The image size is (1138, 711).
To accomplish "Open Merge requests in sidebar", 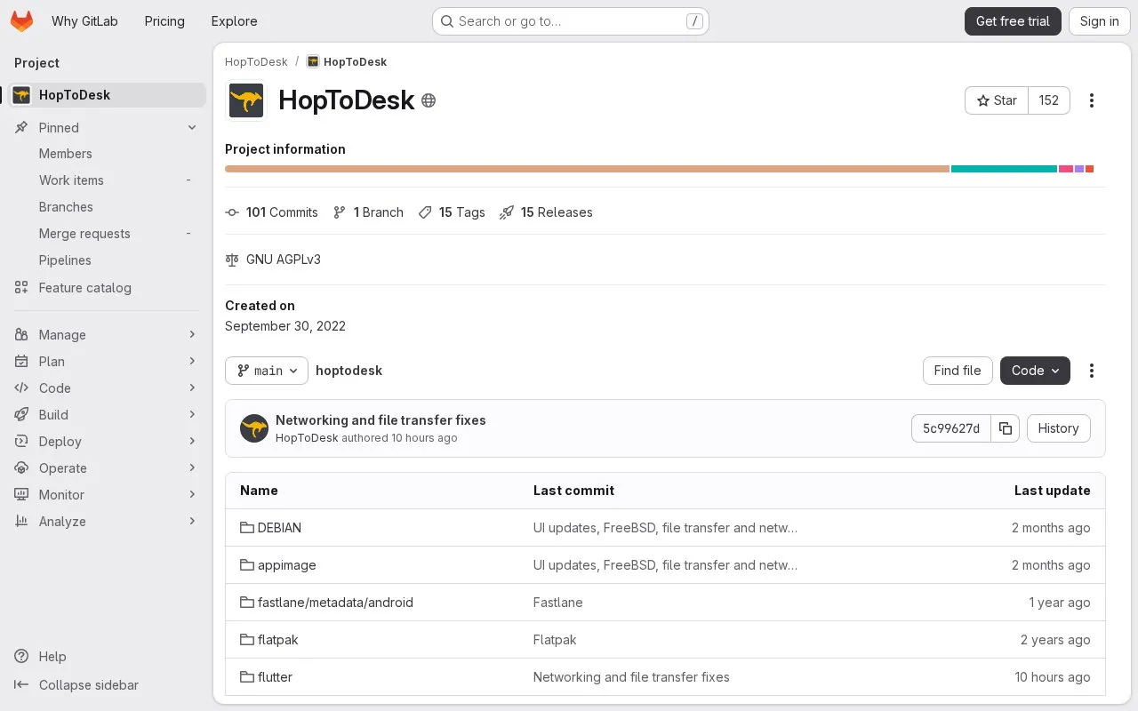I will [107, 234].
